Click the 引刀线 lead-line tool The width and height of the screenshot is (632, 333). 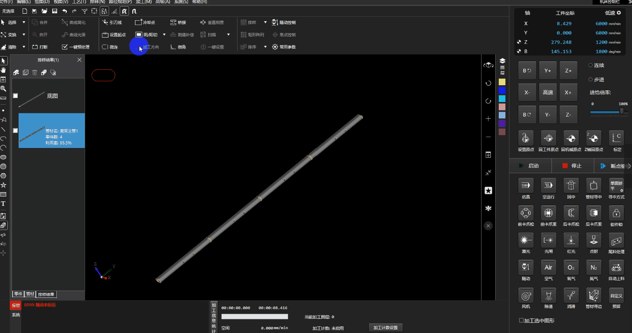click(112, 22)
